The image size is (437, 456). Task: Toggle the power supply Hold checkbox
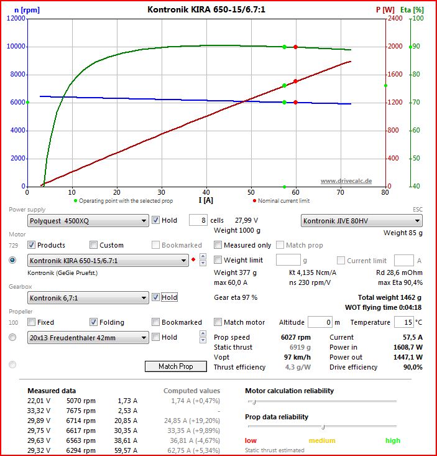(x=156, y=220)
